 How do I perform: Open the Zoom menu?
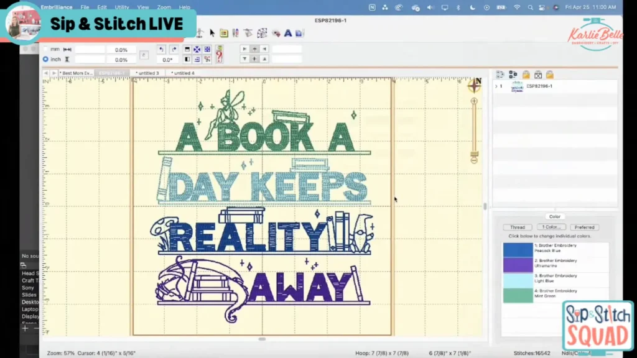coord(164,7)
